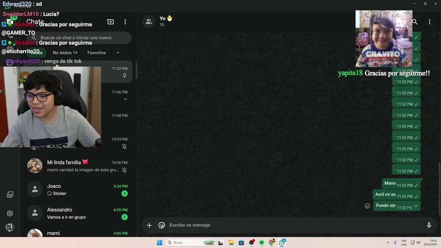This screenshot has height=248, width=441.
Task: Open Task View in taskbar
Action: tap(221, 242)
